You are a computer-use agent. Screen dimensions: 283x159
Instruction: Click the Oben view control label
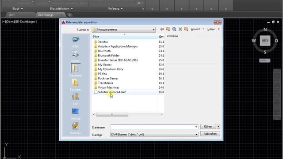pos(10,22)
